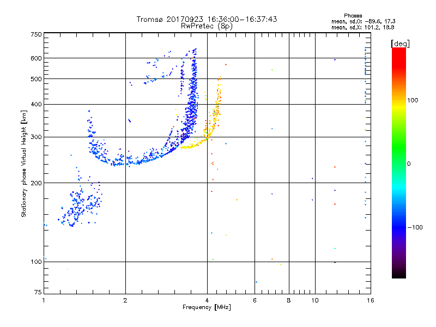Click the phase colorbar gradient

399,162
